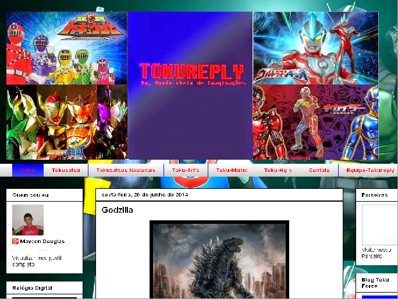This screenshot has width=398, height=299.
Task: Click the Ultraman Ginga header image
Action: (x=316, y=48)
